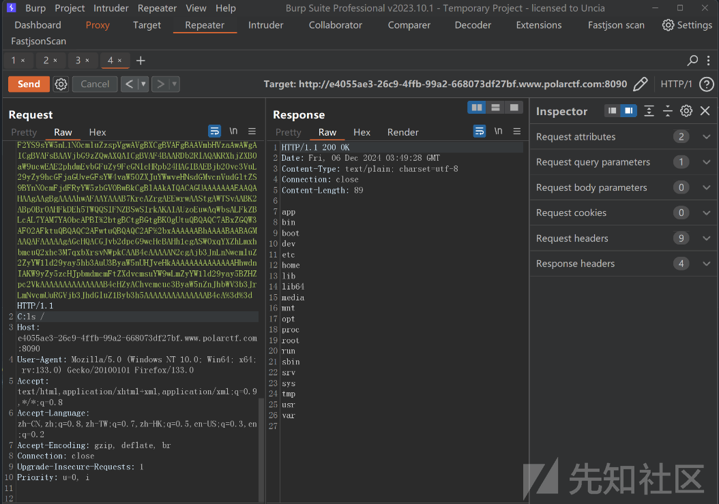Image resolution: width=719 pixels, height=504 pixels.
Task: Add a new Repeater tab with plus
Action: [x=141, y=61]
